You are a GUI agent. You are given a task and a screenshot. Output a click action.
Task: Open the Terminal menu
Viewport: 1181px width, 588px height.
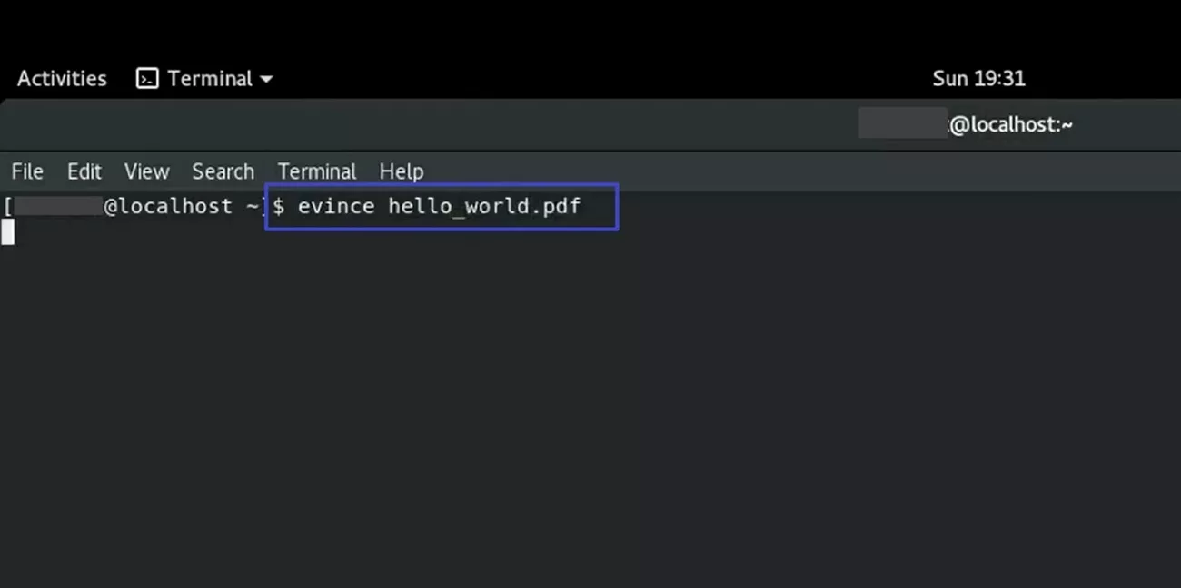tap(316, 171)
